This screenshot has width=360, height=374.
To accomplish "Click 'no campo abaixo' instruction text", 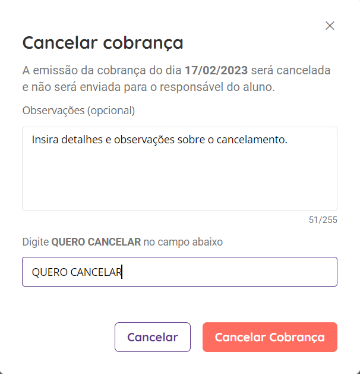I will pos(183,242).
